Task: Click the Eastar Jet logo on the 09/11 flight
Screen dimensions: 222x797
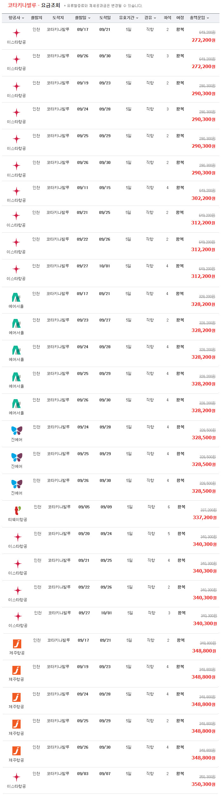Action: click(x=16, y=191)
